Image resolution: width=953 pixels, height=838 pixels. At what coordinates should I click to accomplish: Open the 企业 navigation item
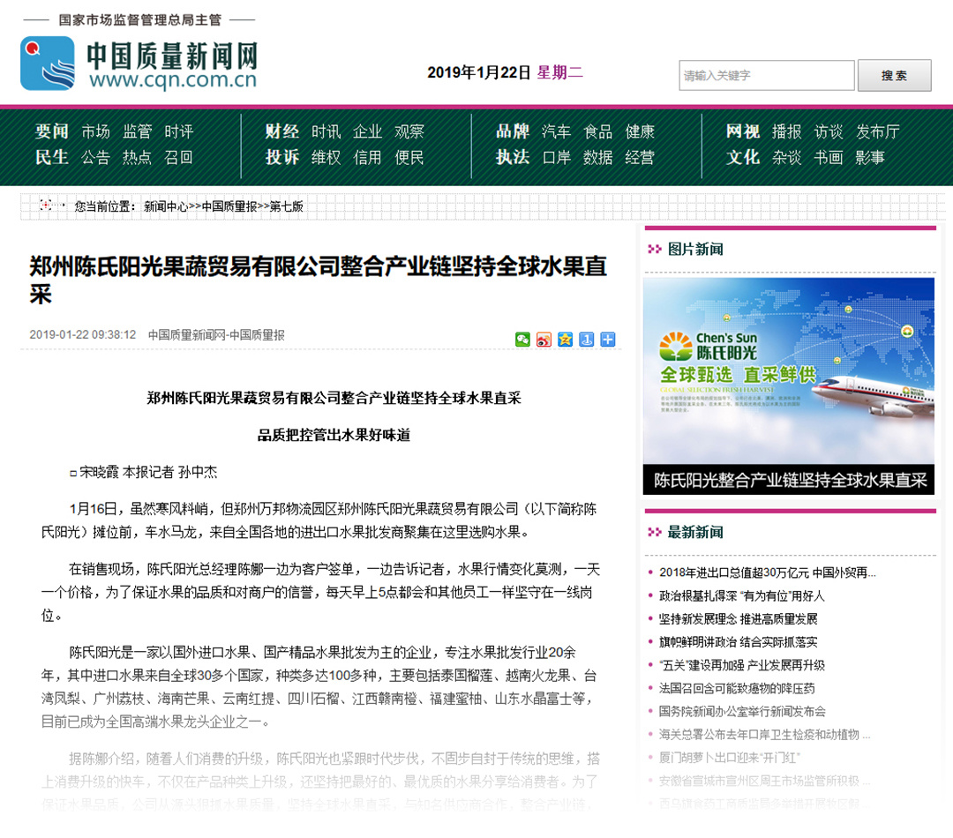click(x=368, y=131)
